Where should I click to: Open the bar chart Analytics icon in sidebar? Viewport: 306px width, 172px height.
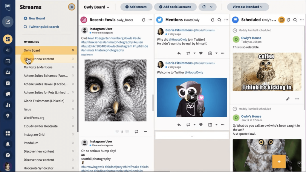[7, 105]
